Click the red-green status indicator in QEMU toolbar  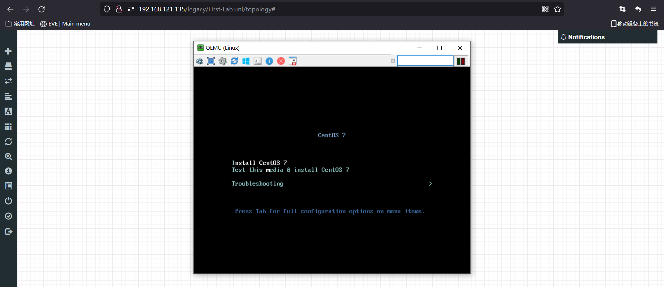point(461,61)
